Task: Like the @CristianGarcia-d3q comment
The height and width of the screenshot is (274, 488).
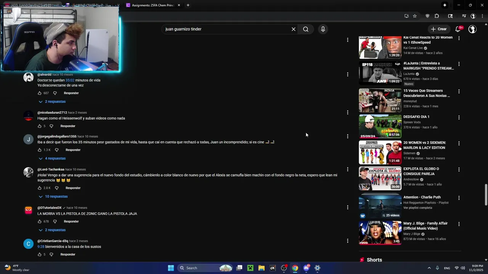Action: (39, 255)
